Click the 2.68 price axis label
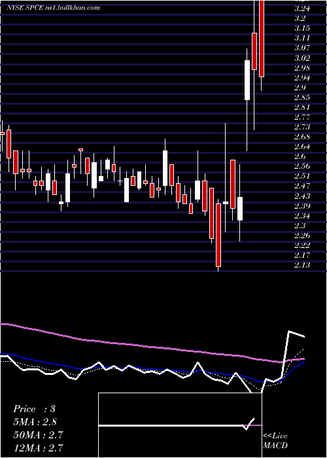The width and height of the screenshot is (327, 458). 301,137
